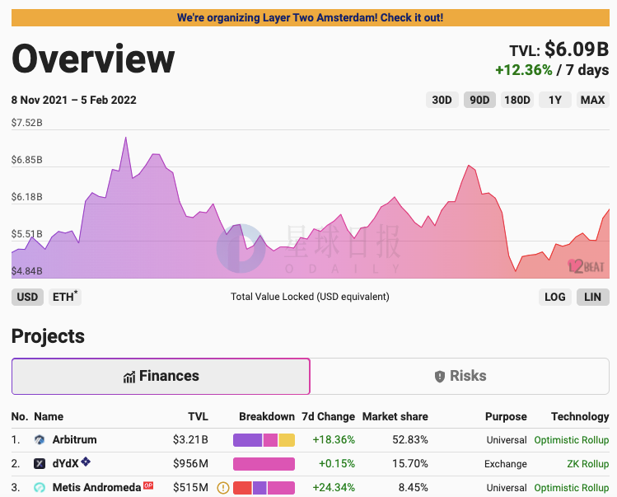Screen dimensions: 617x497
Task: Click Arbitrum's purple breakdown segment
Action: tap(247, 440)
